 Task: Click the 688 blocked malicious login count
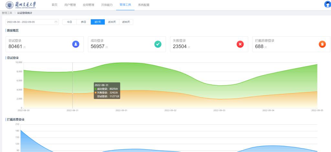259,47
